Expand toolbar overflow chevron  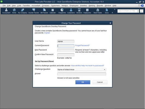pyautogui.click(x=115, y=9)
